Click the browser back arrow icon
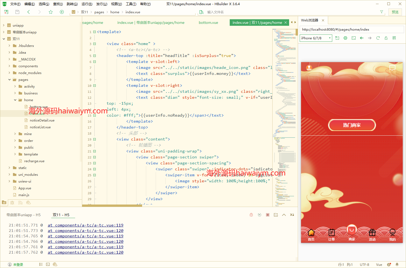This screenshot has height=268, width=406. [362, 38]
